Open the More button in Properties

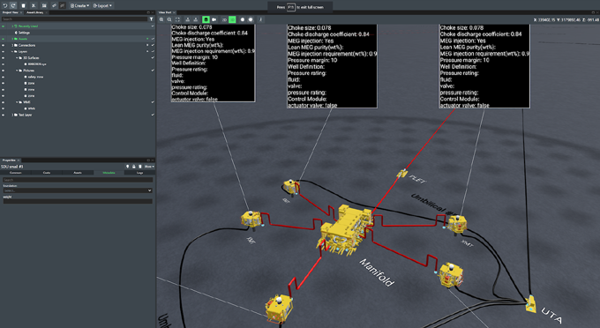click(x=148, y=167)
